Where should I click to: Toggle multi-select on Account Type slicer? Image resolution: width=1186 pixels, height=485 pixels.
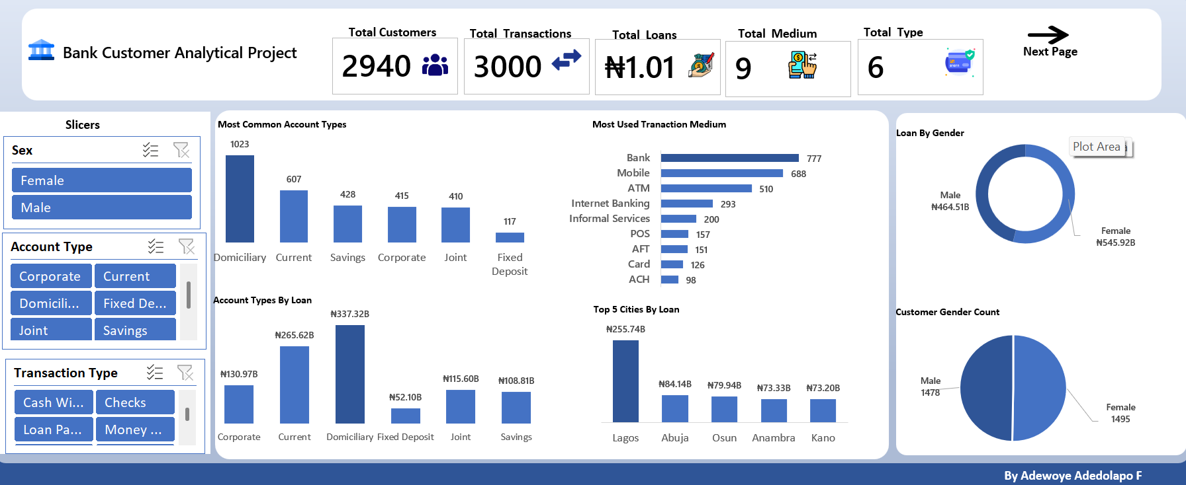pos(156,246)
